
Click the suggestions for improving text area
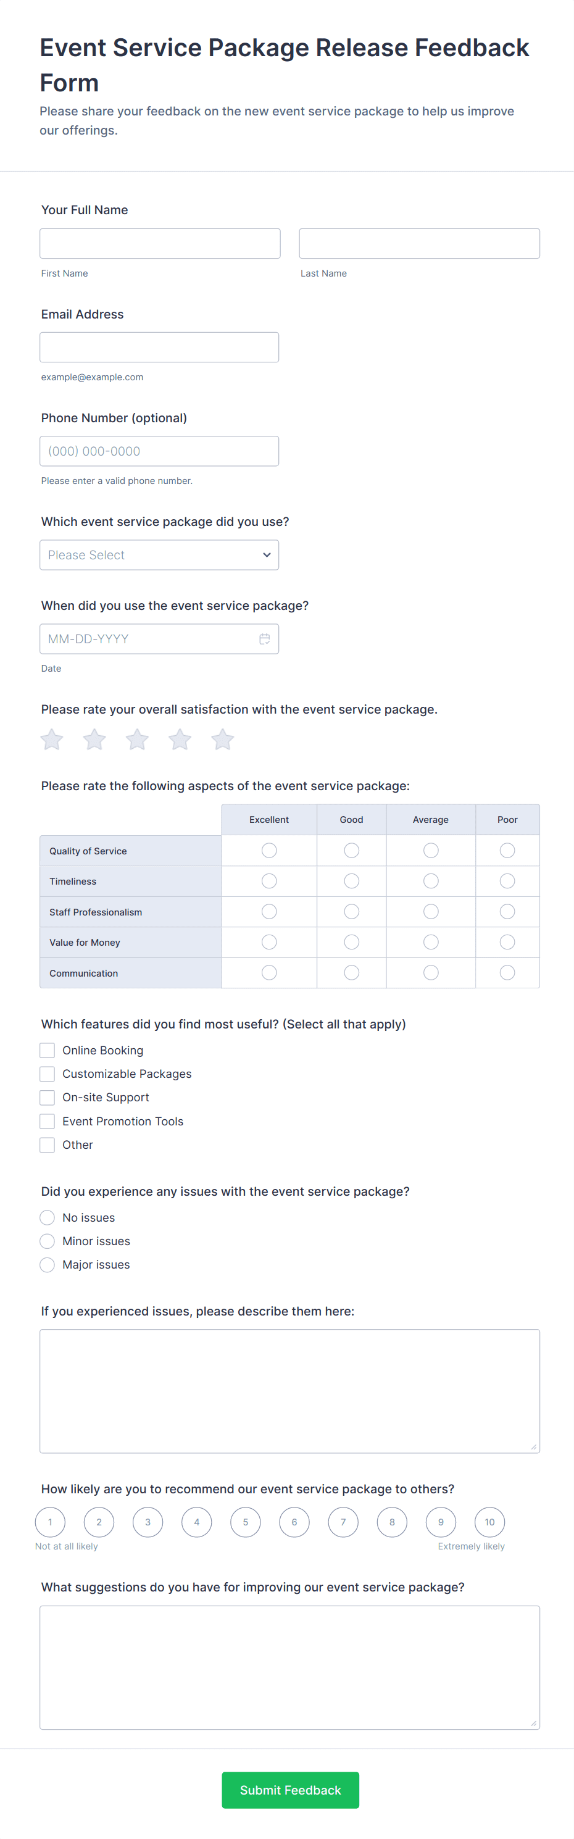[289, 1667]
